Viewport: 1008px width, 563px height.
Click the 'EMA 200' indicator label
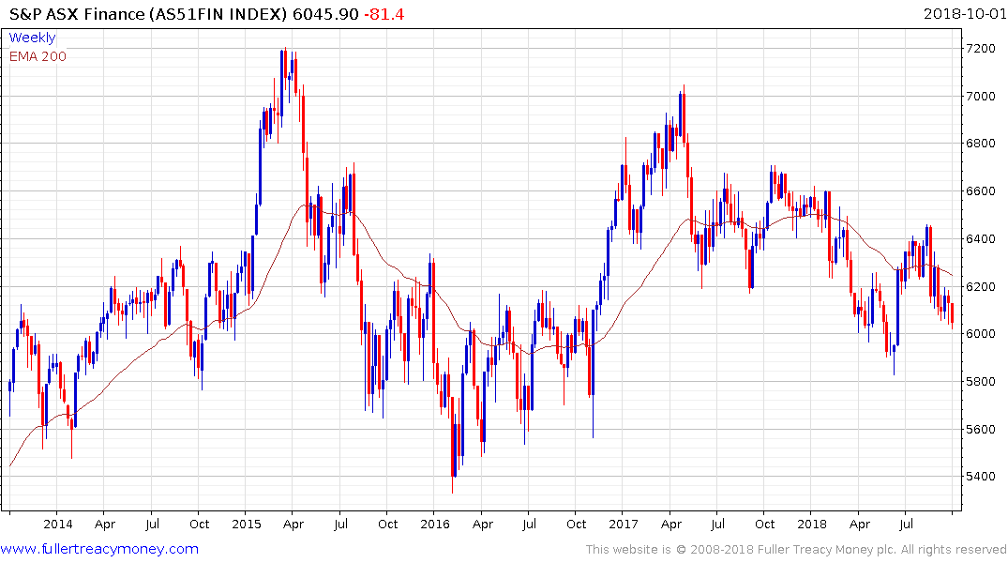(x=38, y=56)
